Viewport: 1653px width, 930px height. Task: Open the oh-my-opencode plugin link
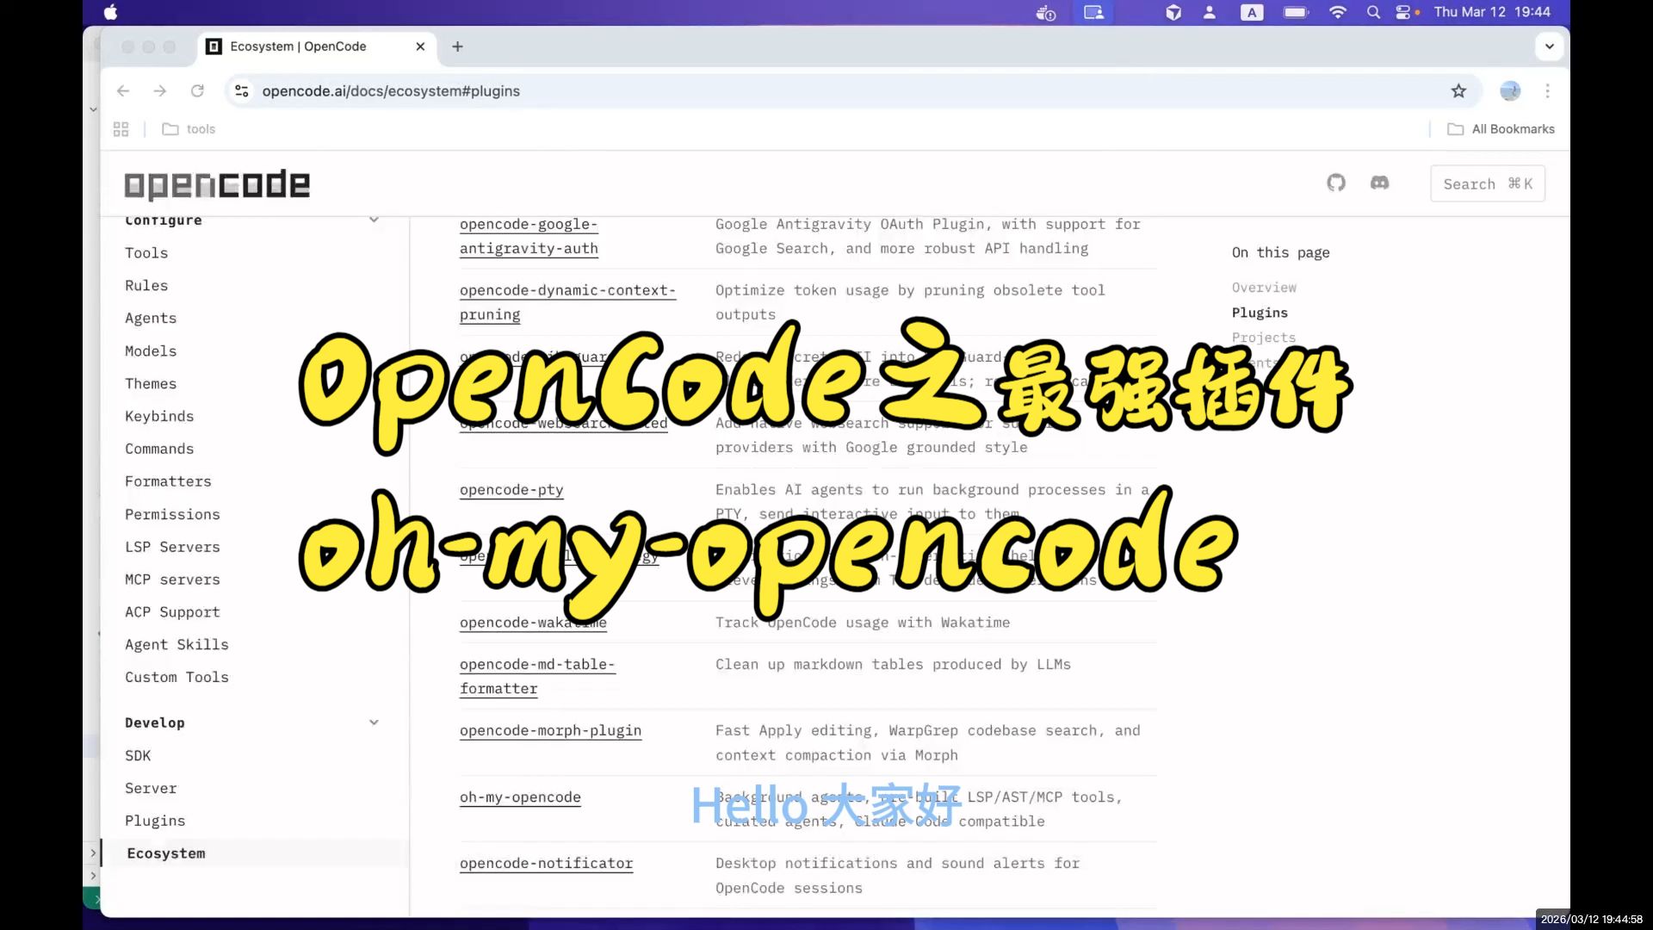[520, 797]
